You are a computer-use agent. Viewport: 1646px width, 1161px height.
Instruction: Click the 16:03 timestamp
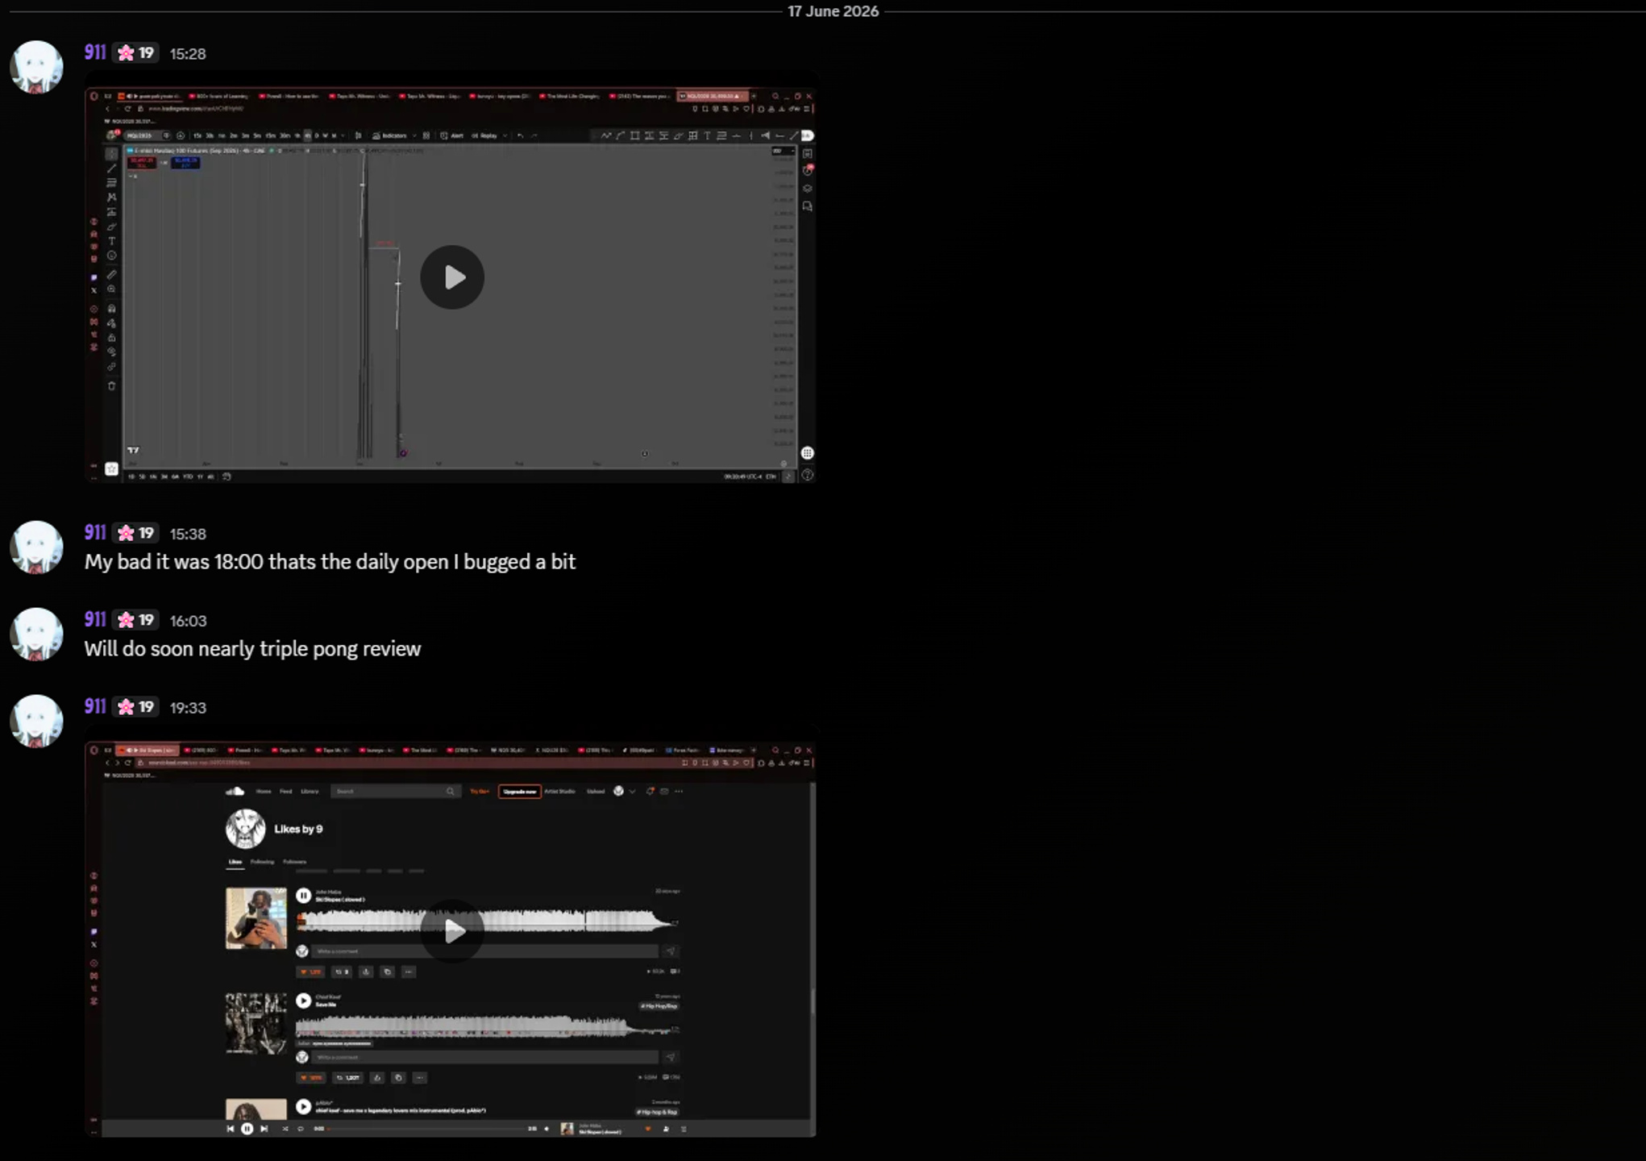point(188,622)
